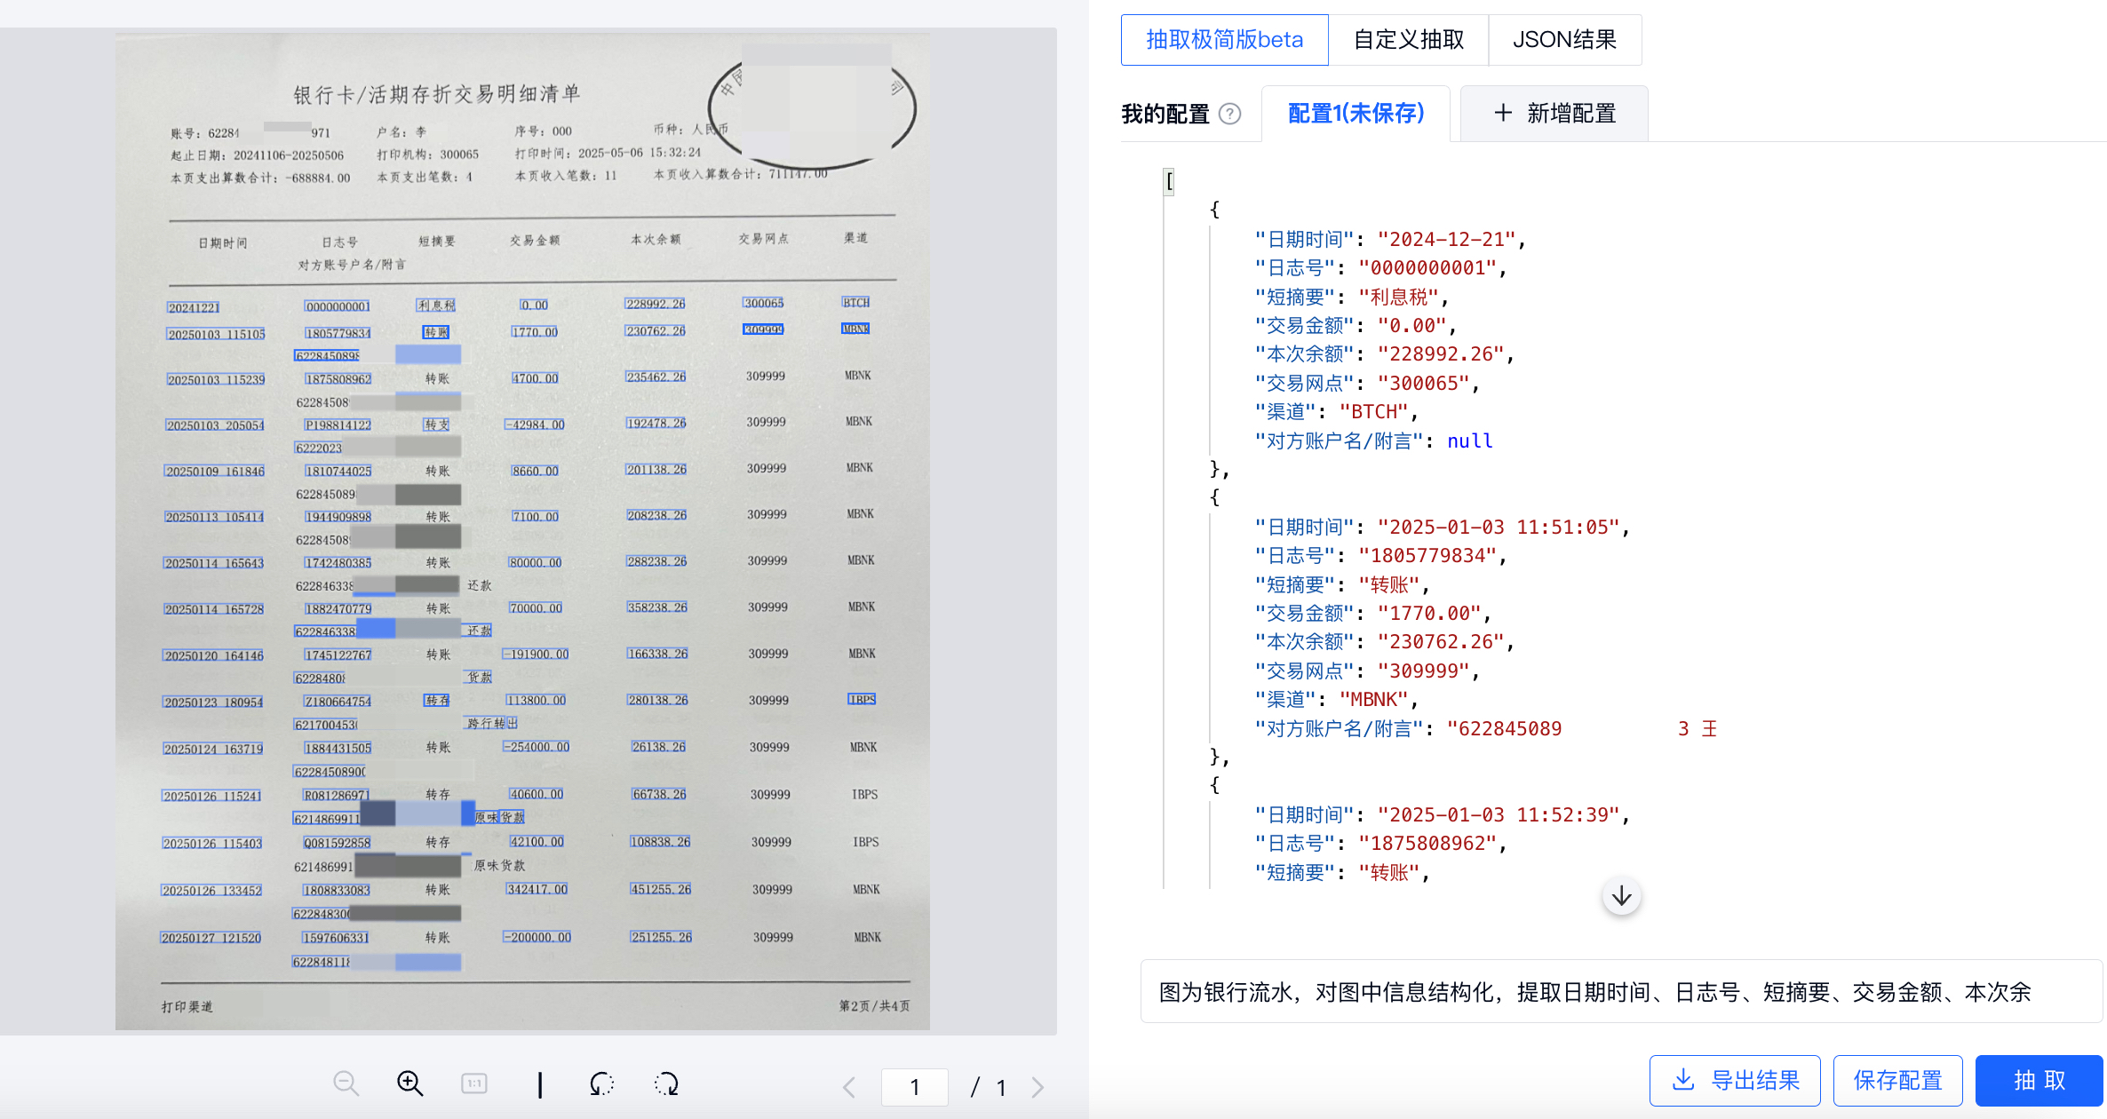Click the page number input field
Viewport: 2107px width, 1119px height.
pos(914,1087)
